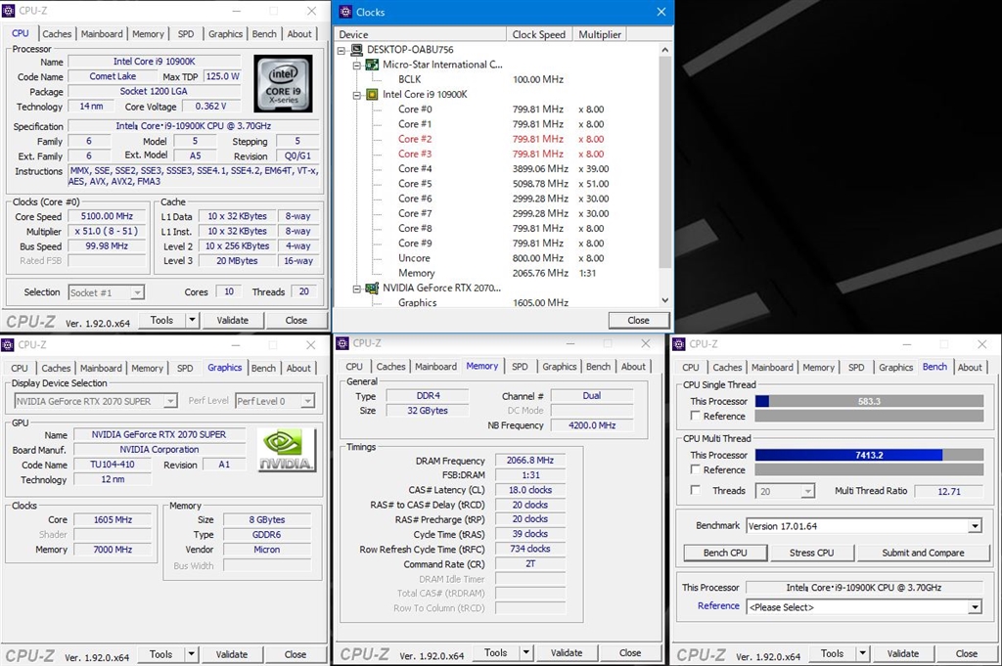The height and width of the screenshot is (666, 1002).
Task: Click the GPU card icon beside NVIDIA GeForce RTX 2070
Action: coord(372,288)
